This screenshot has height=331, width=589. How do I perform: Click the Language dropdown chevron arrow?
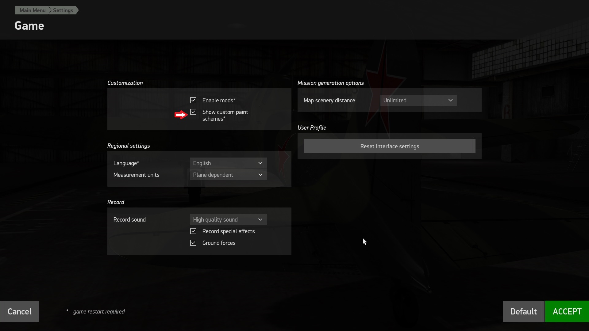(260, 163)
